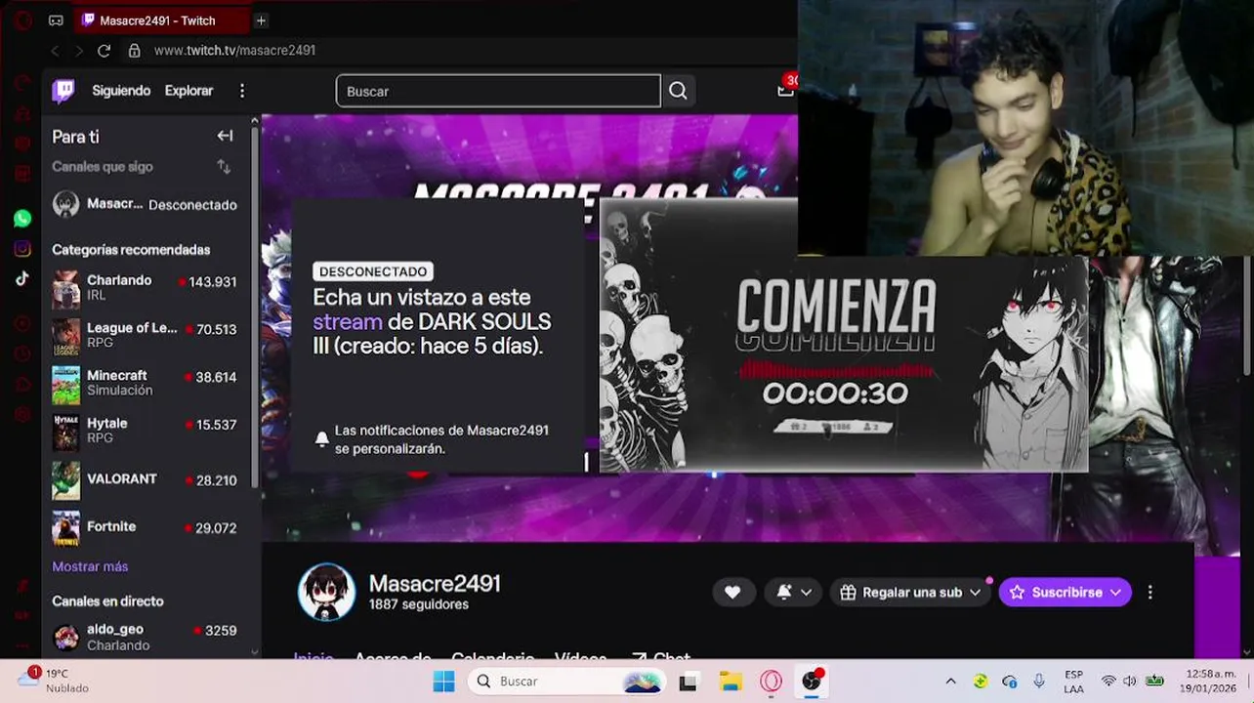The height and width of the screenshot is (703, 1254).
Task: Click Categorías recomendadas heading
Action: [131, 250]
